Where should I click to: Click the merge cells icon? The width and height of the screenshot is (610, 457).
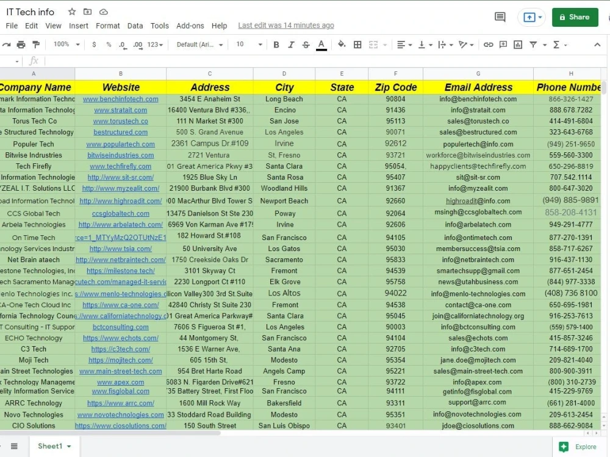[x=373, y=44]
